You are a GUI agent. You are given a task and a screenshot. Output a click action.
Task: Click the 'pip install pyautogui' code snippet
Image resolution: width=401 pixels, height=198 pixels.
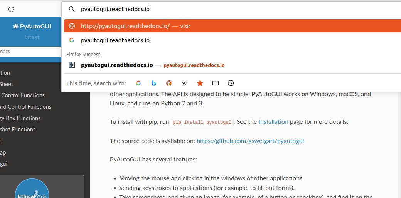[202, 122]
